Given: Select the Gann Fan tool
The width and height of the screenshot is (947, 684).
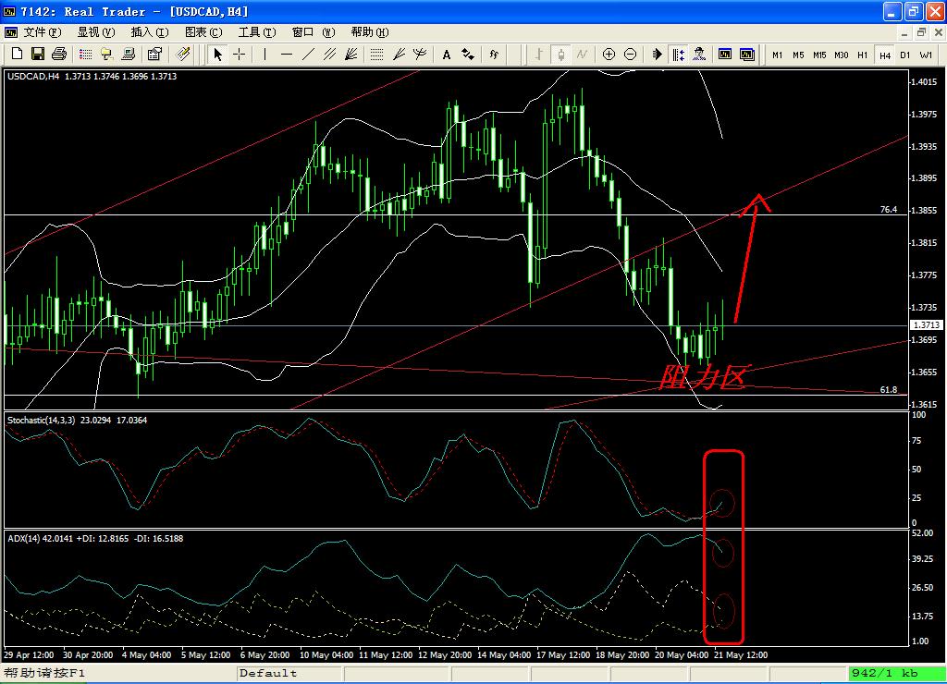Looking at the screenshot, I should (x=351, y=55).
